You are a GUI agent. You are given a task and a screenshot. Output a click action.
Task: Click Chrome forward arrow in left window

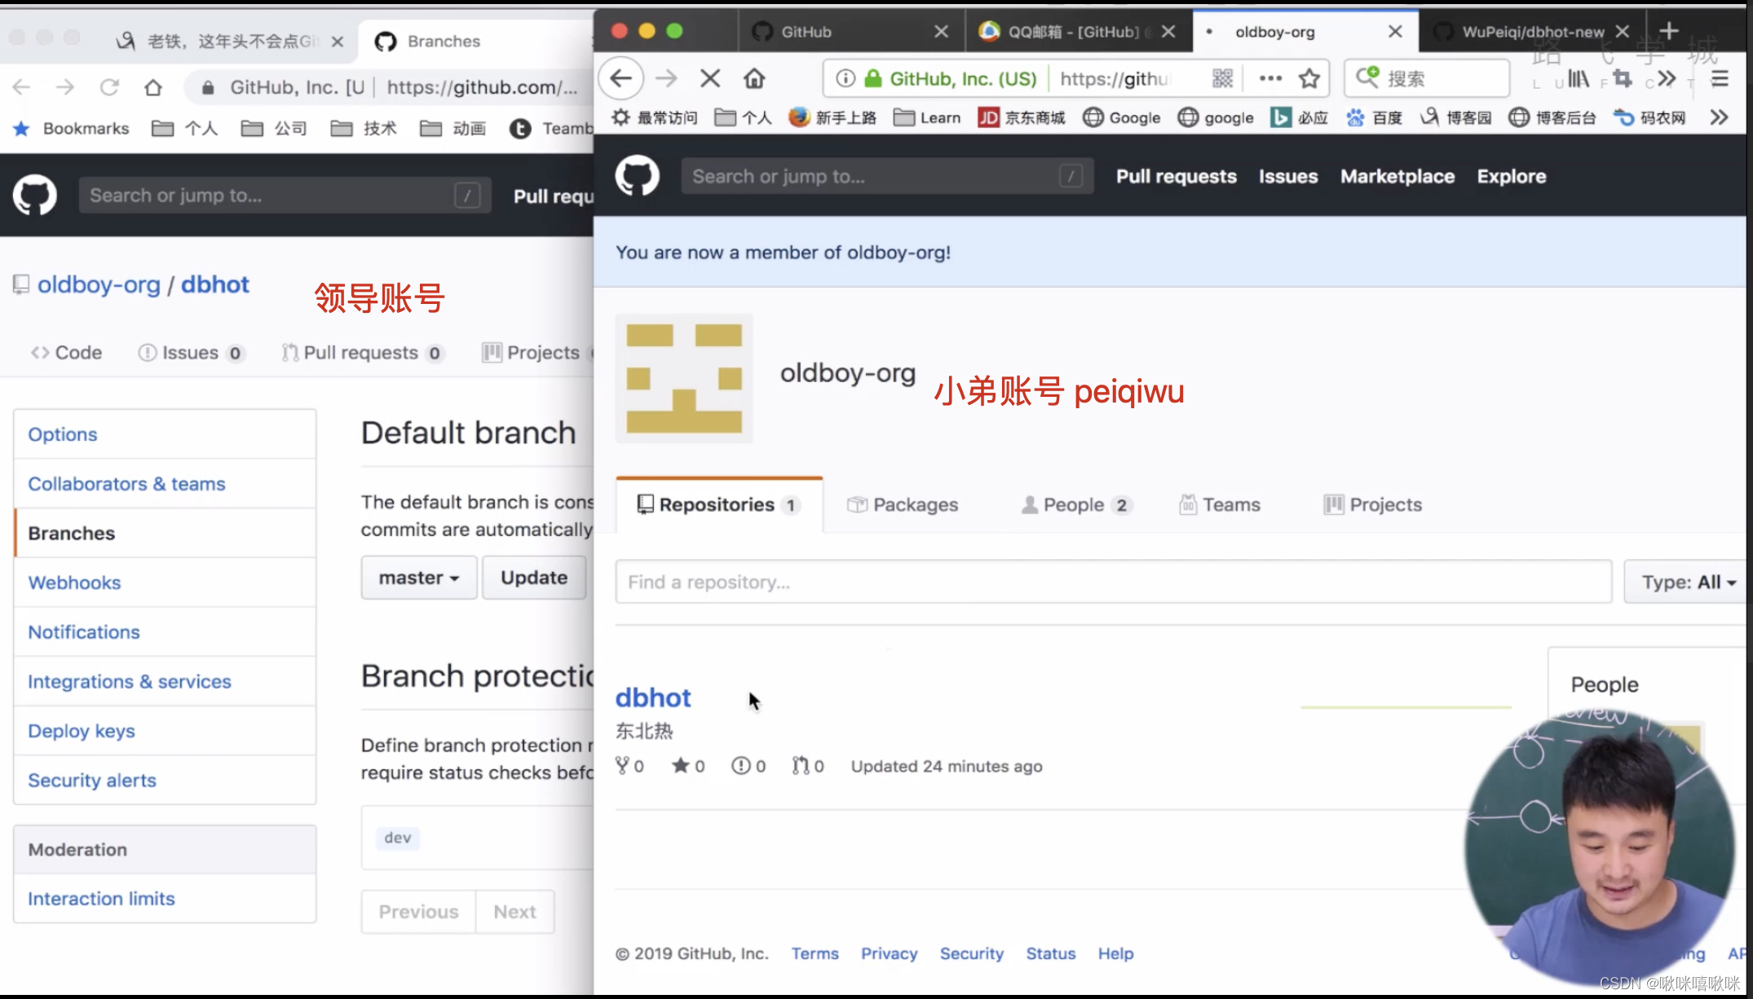64,87
